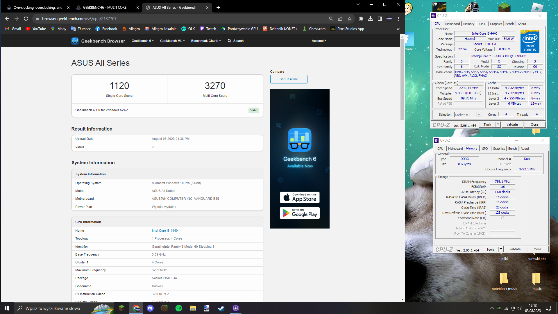
Task: Open Search on the Geekbench navbar
Action: (x=236, y=41)
